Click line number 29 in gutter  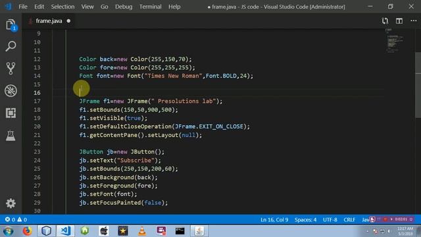37,203
